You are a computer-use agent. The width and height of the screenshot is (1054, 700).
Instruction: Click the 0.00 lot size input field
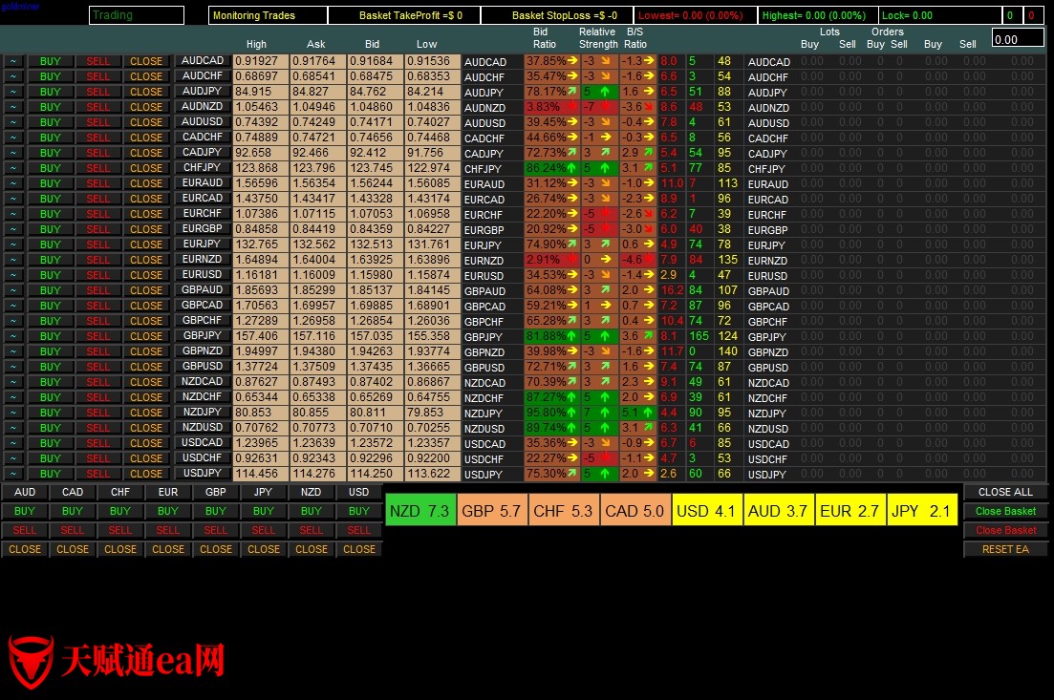1018,39
